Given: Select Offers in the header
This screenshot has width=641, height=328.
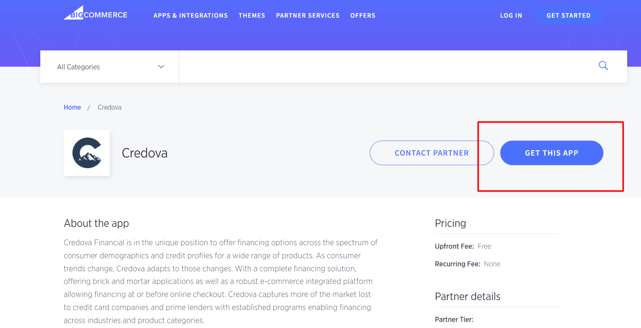Looking at the screenshot, I should [x=363, y=15].
